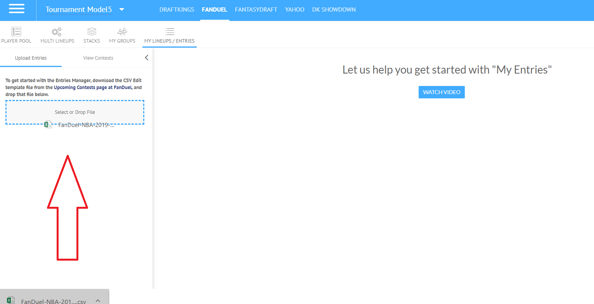Screen dimensions: 594x304
Task: Open the STACKS label
Action: [92, 41]
